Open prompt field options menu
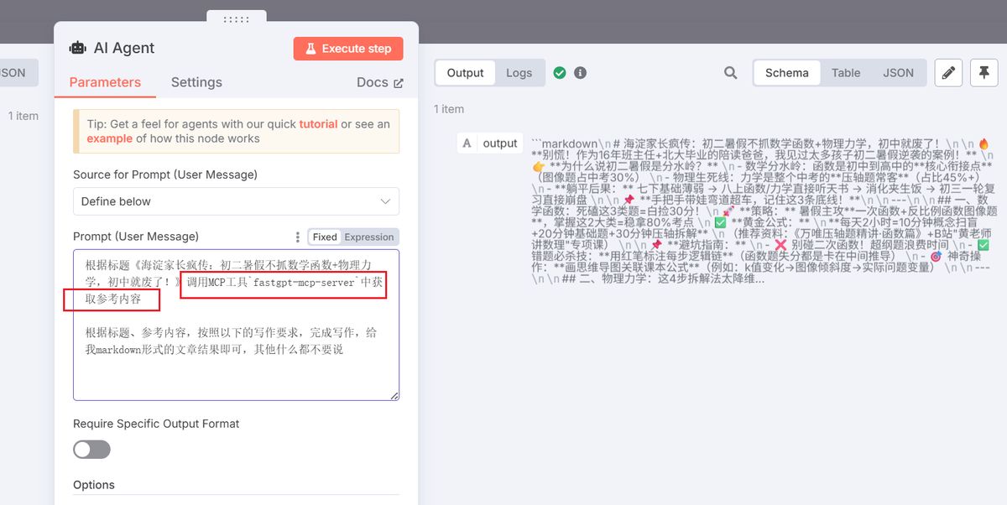Viewport: 1007px width, 505px height. tap(297, 237)
